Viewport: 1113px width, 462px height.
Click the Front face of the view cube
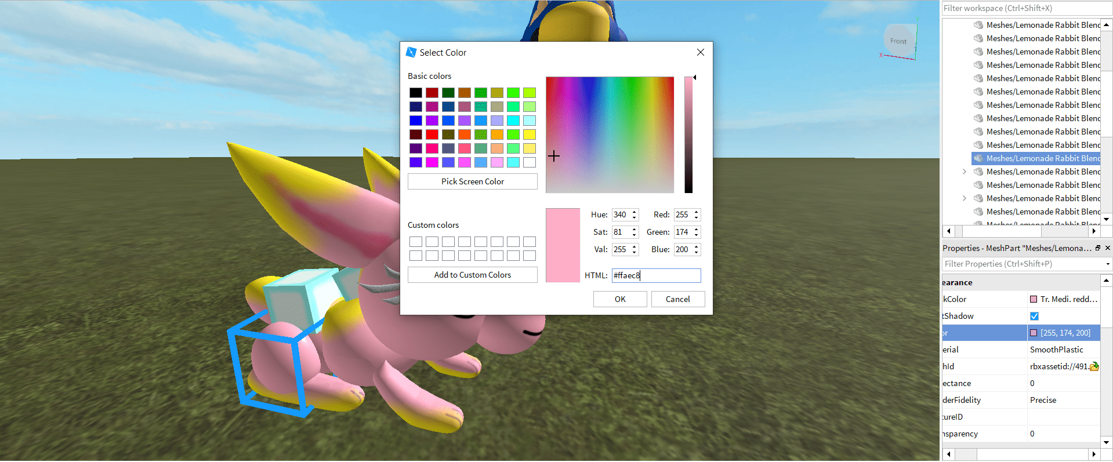tap(898, 41)
